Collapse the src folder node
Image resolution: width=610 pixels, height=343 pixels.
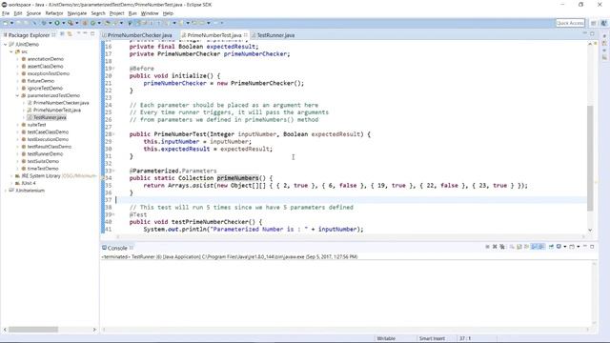click(x=11, y=51)
